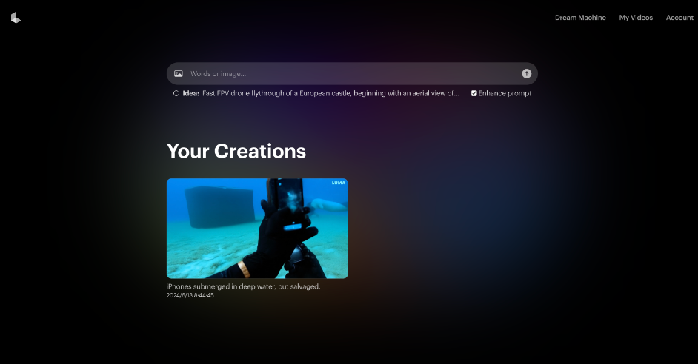Go to My Videos
Screen dimensions: 698x364
(636, 18)
